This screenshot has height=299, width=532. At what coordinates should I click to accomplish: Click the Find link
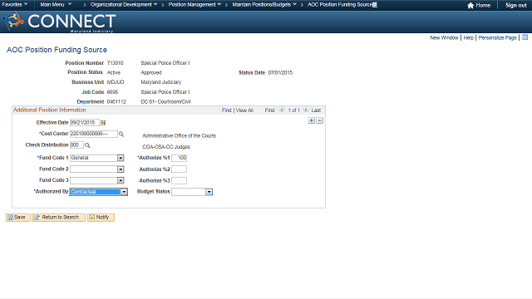[x=227, y=110]
